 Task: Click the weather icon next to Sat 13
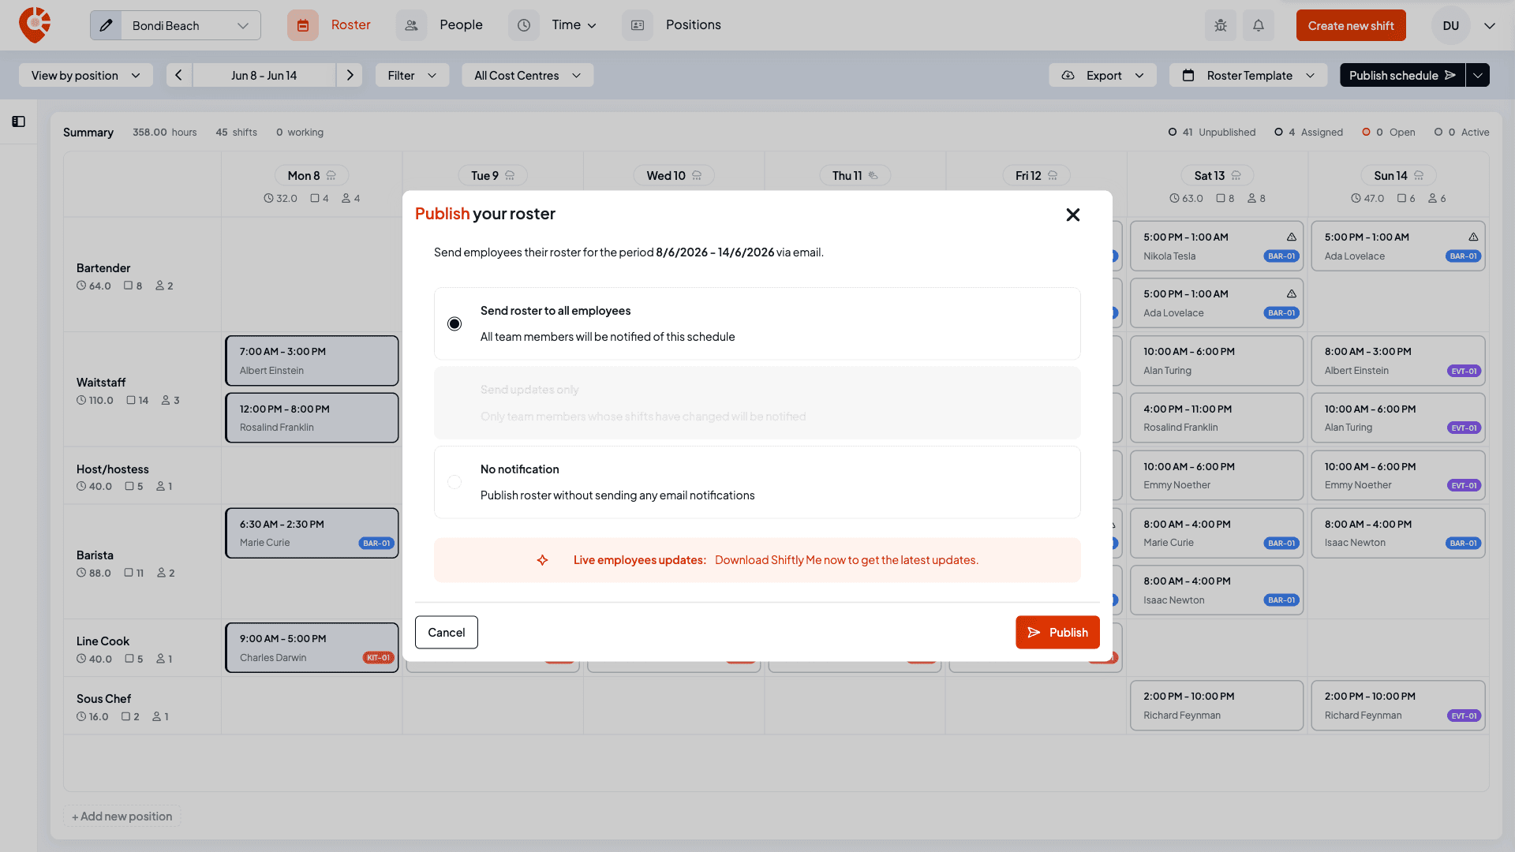click(x=1236, y=176)
